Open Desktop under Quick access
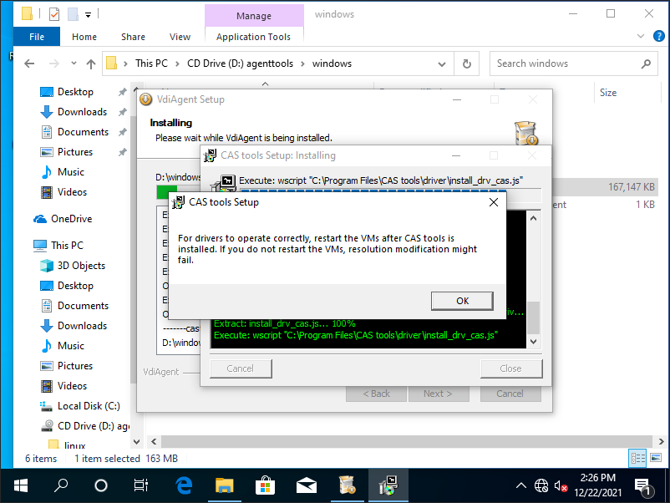 point(75,91)
